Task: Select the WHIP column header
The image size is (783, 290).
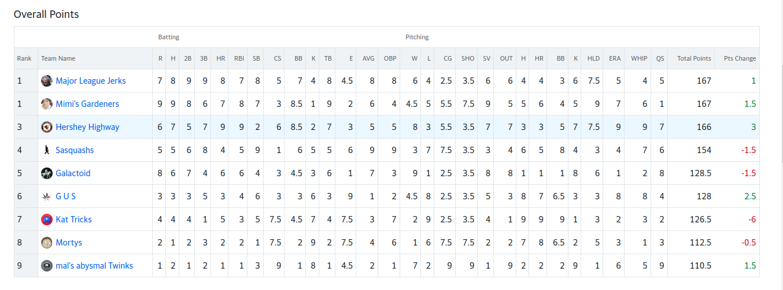Action: click(639, 58)
